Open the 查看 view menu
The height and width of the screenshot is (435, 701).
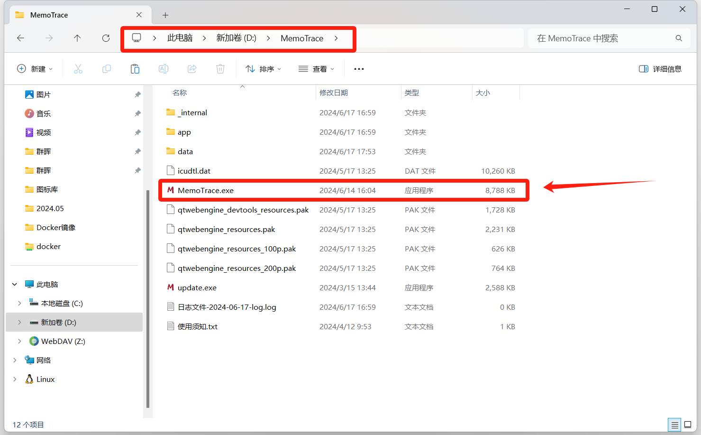(x=316, y=69)
